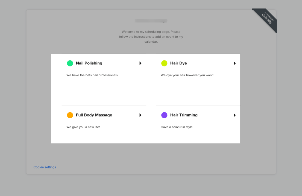Click "We dye your hair however you want!" text
Viewport: 302px width, 196px height.
pos(187,75)
